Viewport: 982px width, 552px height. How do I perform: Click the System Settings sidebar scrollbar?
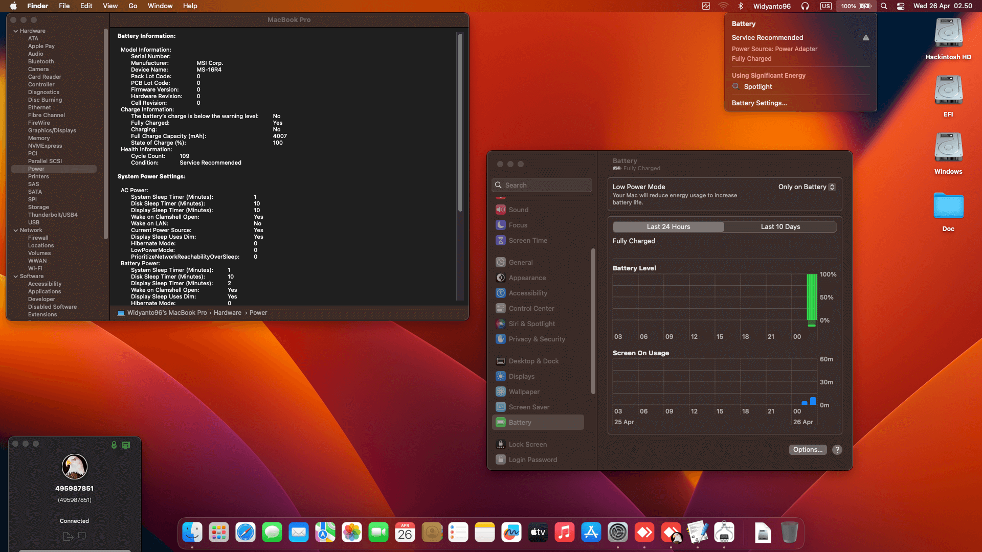(x=593, y=321)
